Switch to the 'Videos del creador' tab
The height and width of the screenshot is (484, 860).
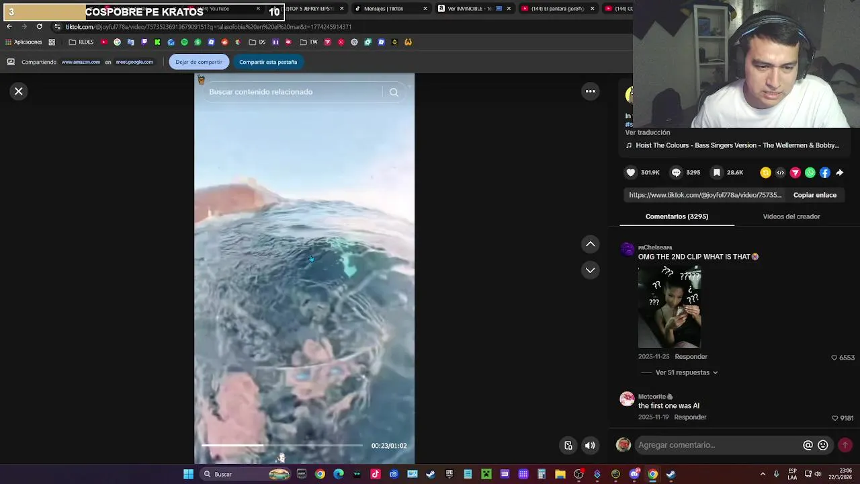coord(791,216)
